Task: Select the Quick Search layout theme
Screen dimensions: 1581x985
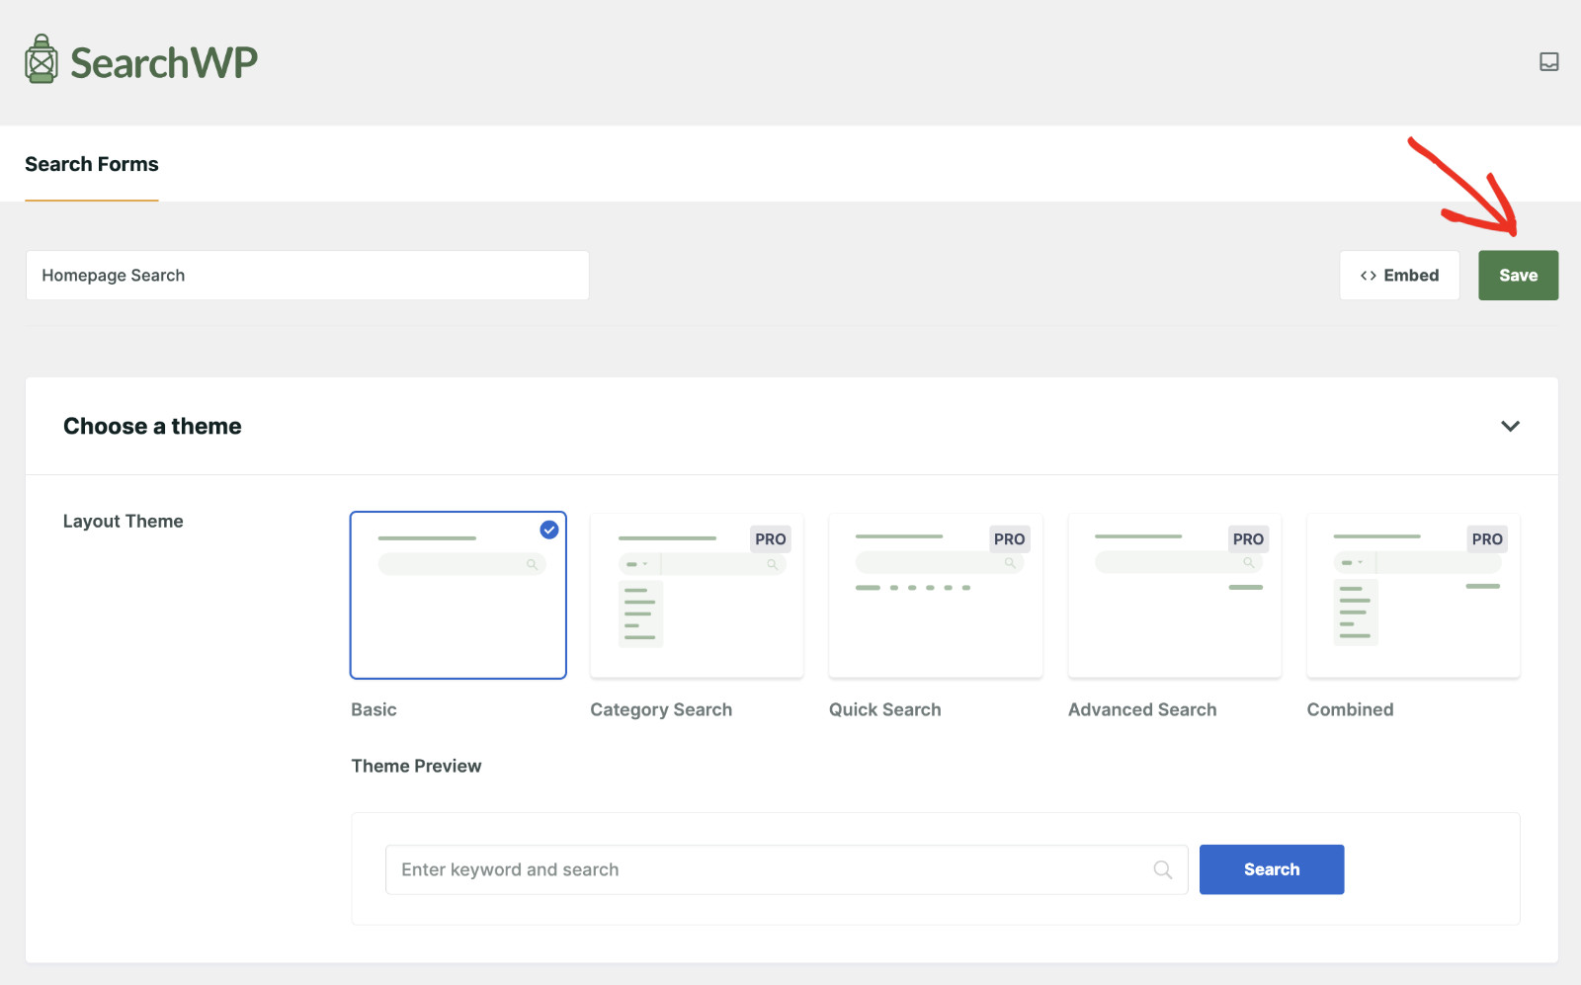Action: [x=935, y=595]
